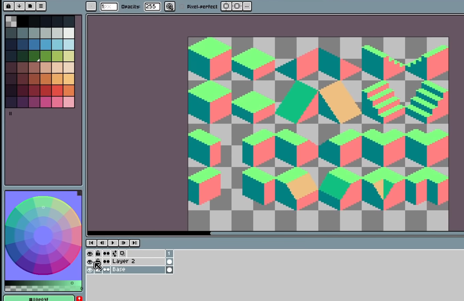Enable the Pixel-perfect checkbox
The image size is (464, 301).
point(182,7)
